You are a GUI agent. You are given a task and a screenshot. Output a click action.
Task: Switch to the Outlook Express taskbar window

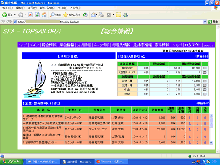tap(43, 162)
